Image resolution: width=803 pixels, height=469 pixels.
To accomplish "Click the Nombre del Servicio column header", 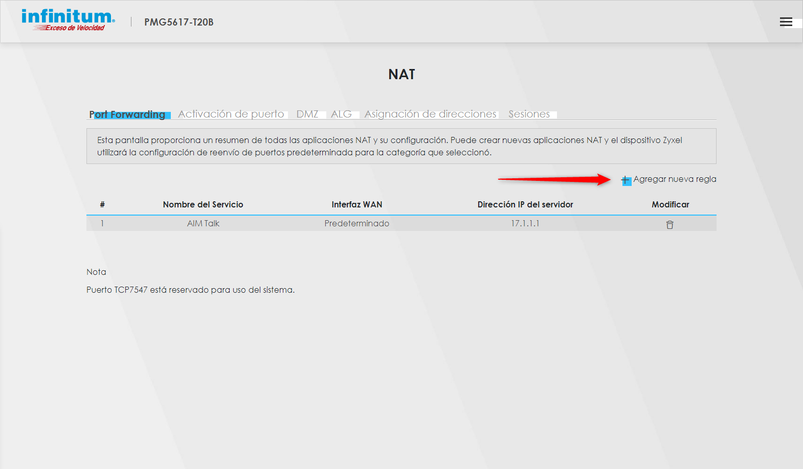I will point(203,204).
